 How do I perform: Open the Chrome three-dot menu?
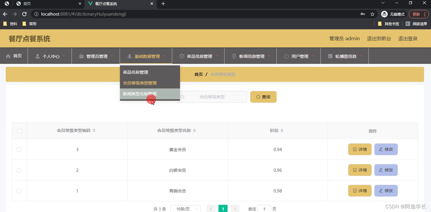tap(425, 14)
